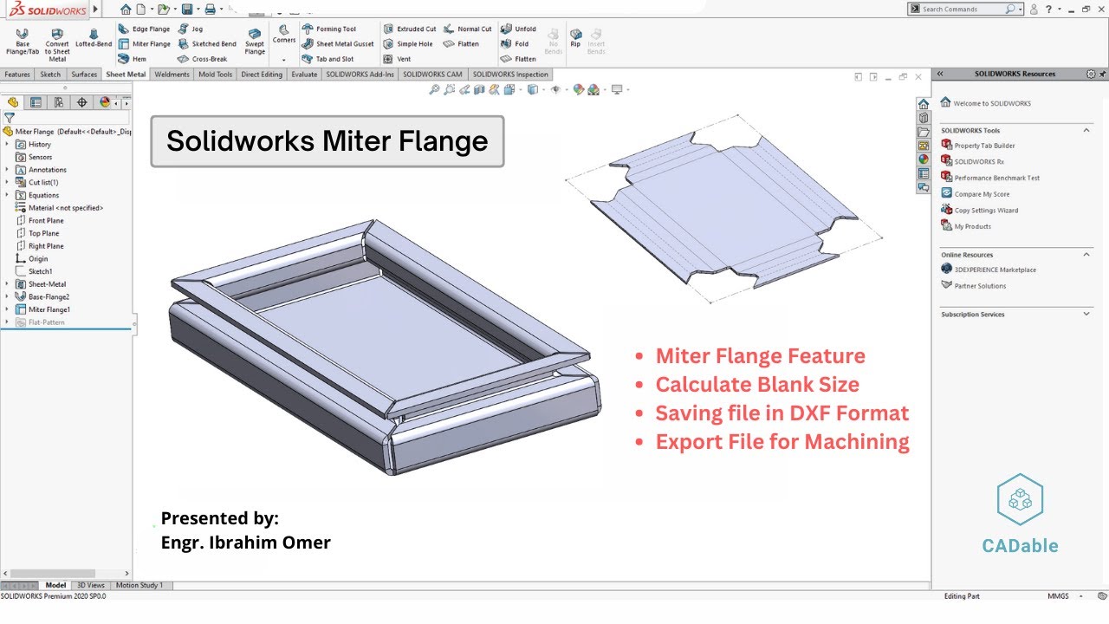Click the Save toolbar icon

pyautogui.click(x=186, y=9)
